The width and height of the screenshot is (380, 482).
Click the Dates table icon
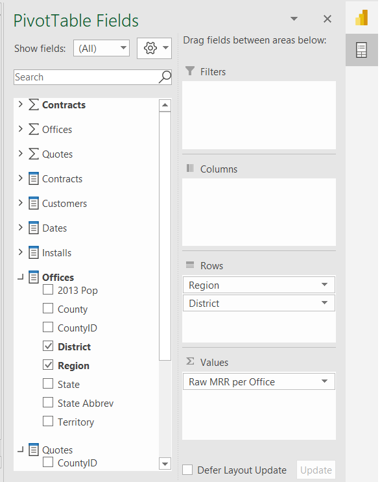[x=34, y=228]
